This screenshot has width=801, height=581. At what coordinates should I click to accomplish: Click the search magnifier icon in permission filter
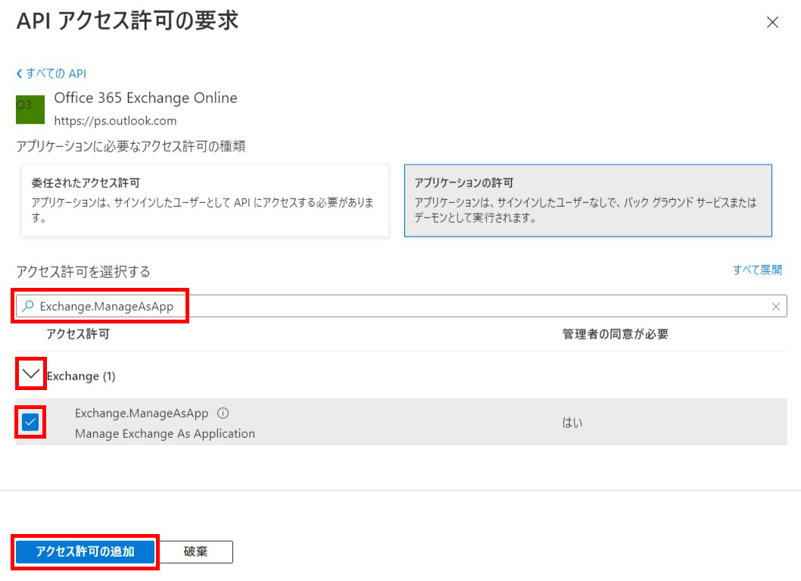click(x=28, y=306)
